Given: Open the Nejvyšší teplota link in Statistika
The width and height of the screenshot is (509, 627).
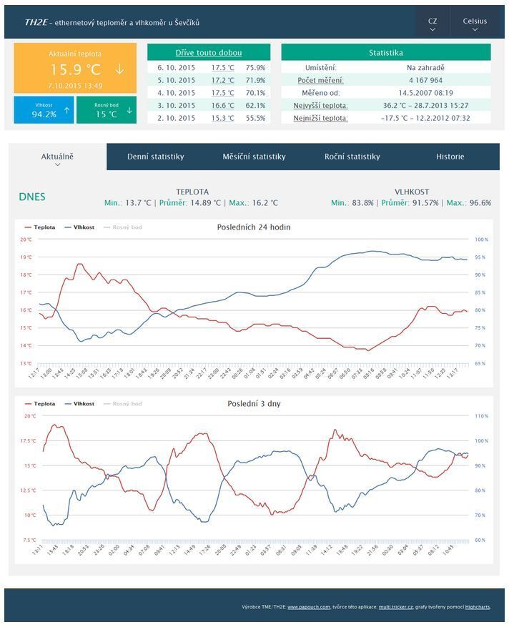Looking at the screenshot, I should [x=320, y=105].
